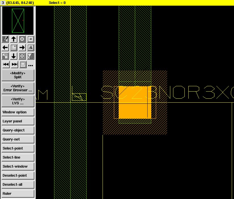Open the Window option menu

point(18,112)
